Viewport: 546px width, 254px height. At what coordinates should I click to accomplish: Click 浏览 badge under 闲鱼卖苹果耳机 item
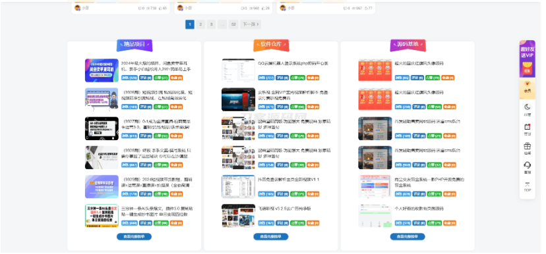tap(129, 78)
